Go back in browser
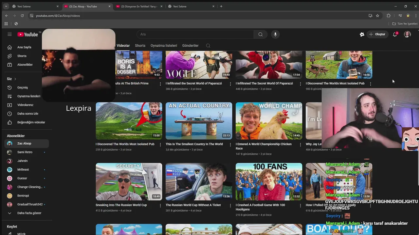The height and width of the screenshot is (235, 419). click(7, 16)
